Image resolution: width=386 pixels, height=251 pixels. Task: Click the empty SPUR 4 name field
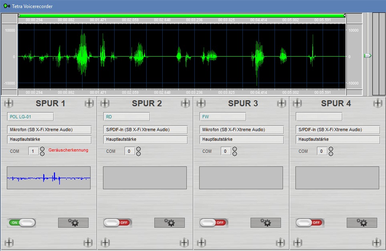tap(319, 117)
